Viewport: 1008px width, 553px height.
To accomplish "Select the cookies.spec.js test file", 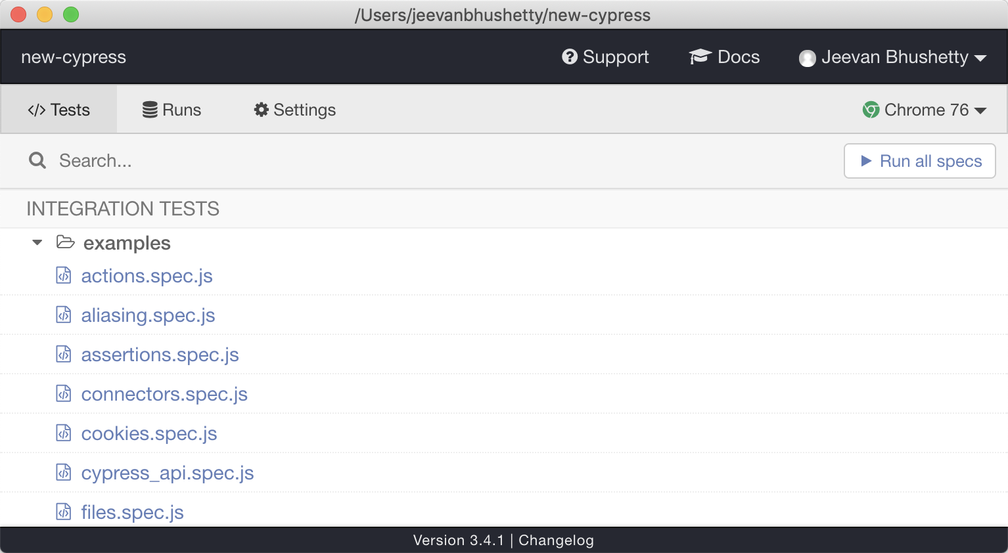I will pos(149,433).
